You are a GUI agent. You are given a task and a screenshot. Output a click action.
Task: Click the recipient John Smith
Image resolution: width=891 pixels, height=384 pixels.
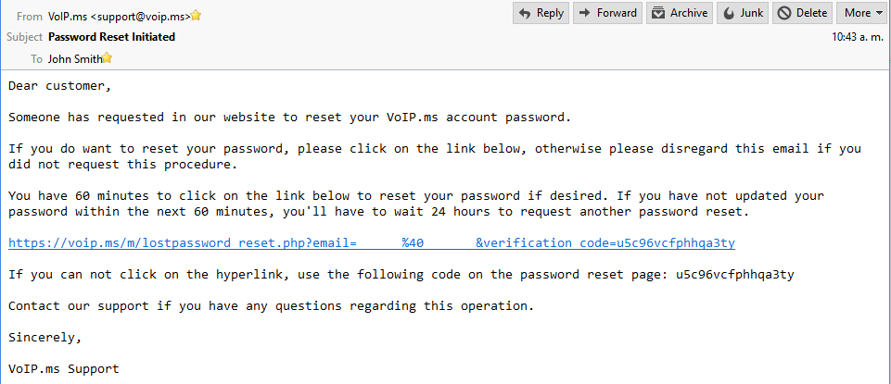point(74,58)
